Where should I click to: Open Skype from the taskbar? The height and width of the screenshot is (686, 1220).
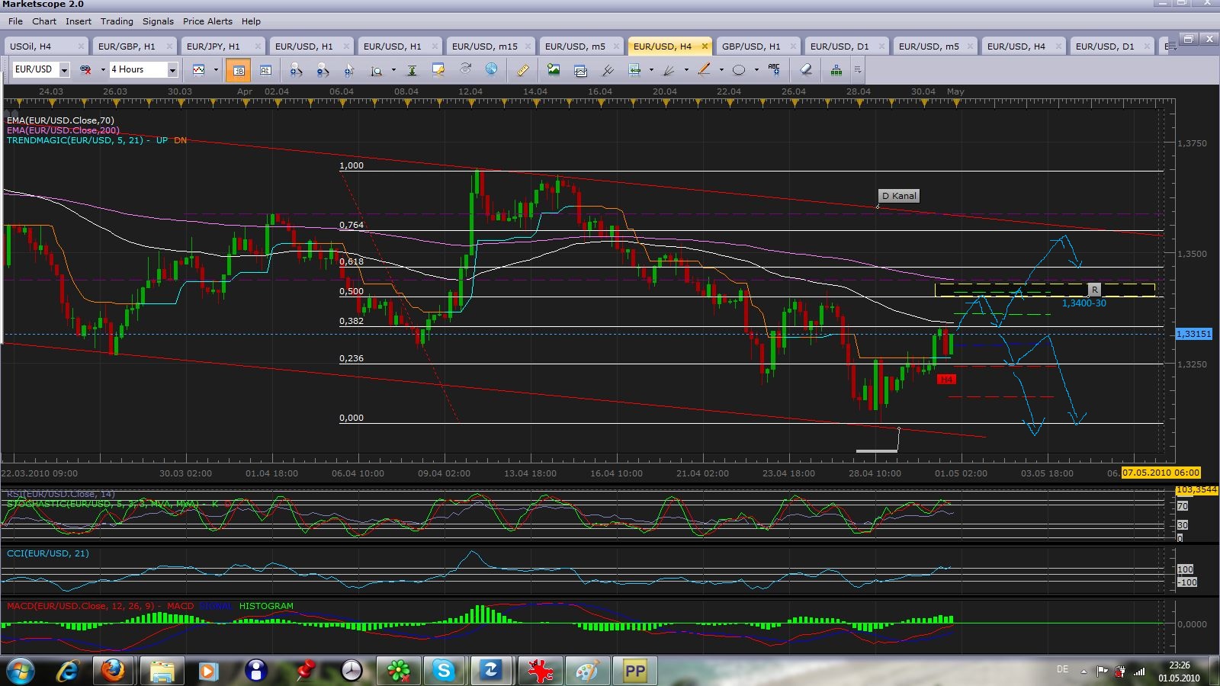click(x=443, y=671)
